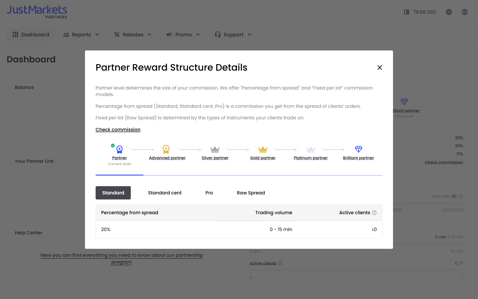
Task: Open the Promo menu label
Action: pyautogui.click(x=184, y=35)
